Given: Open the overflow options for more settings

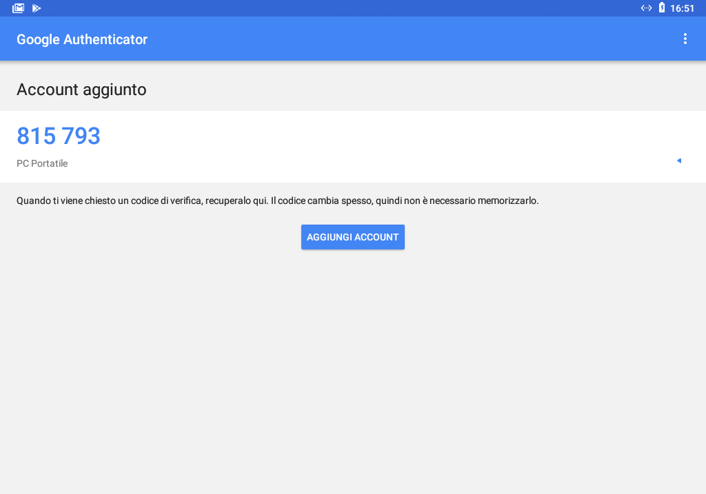Looking at the screenshot, I should 685,39.
